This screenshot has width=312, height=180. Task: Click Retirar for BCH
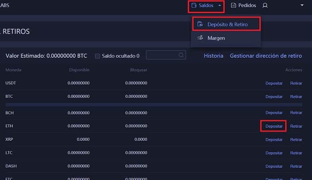[296, 113]
